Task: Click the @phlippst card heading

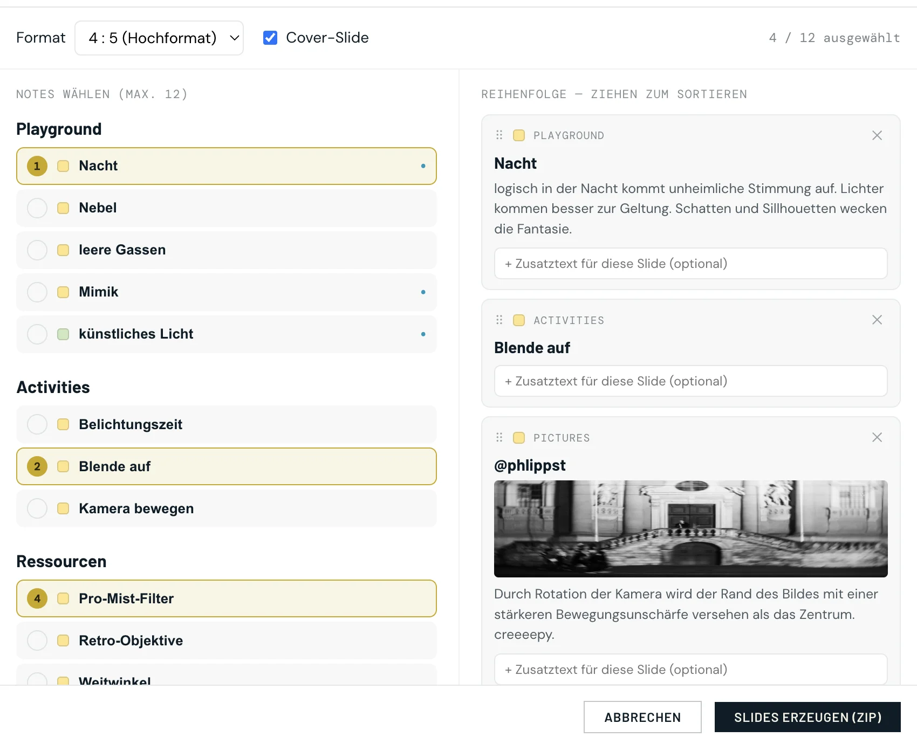Action: click(x=530, y=465)
